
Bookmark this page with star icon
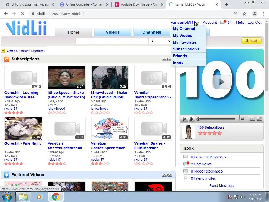(244, 14)
